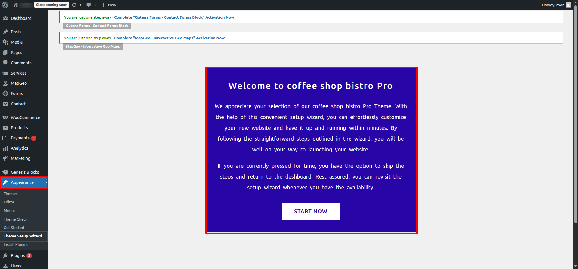Collapse the Appearance menu arrow
The height and width of the screenshot is (269, 578).
[x=46, y=182]
